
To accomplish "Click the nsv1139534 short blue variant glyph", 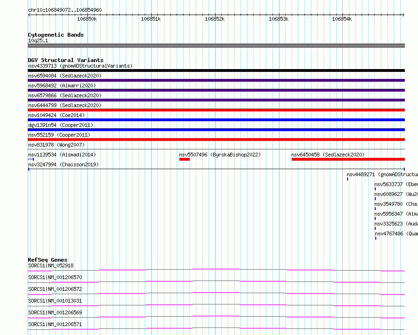I will tap(31, 159).
